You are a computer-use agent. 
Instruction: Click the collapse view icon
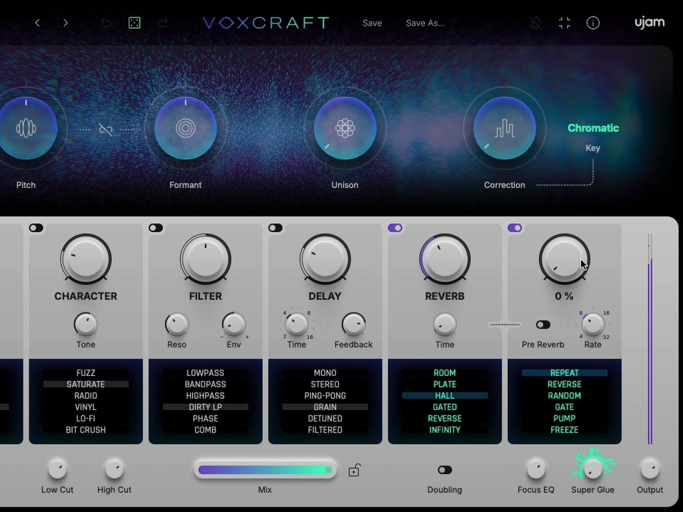564,23
